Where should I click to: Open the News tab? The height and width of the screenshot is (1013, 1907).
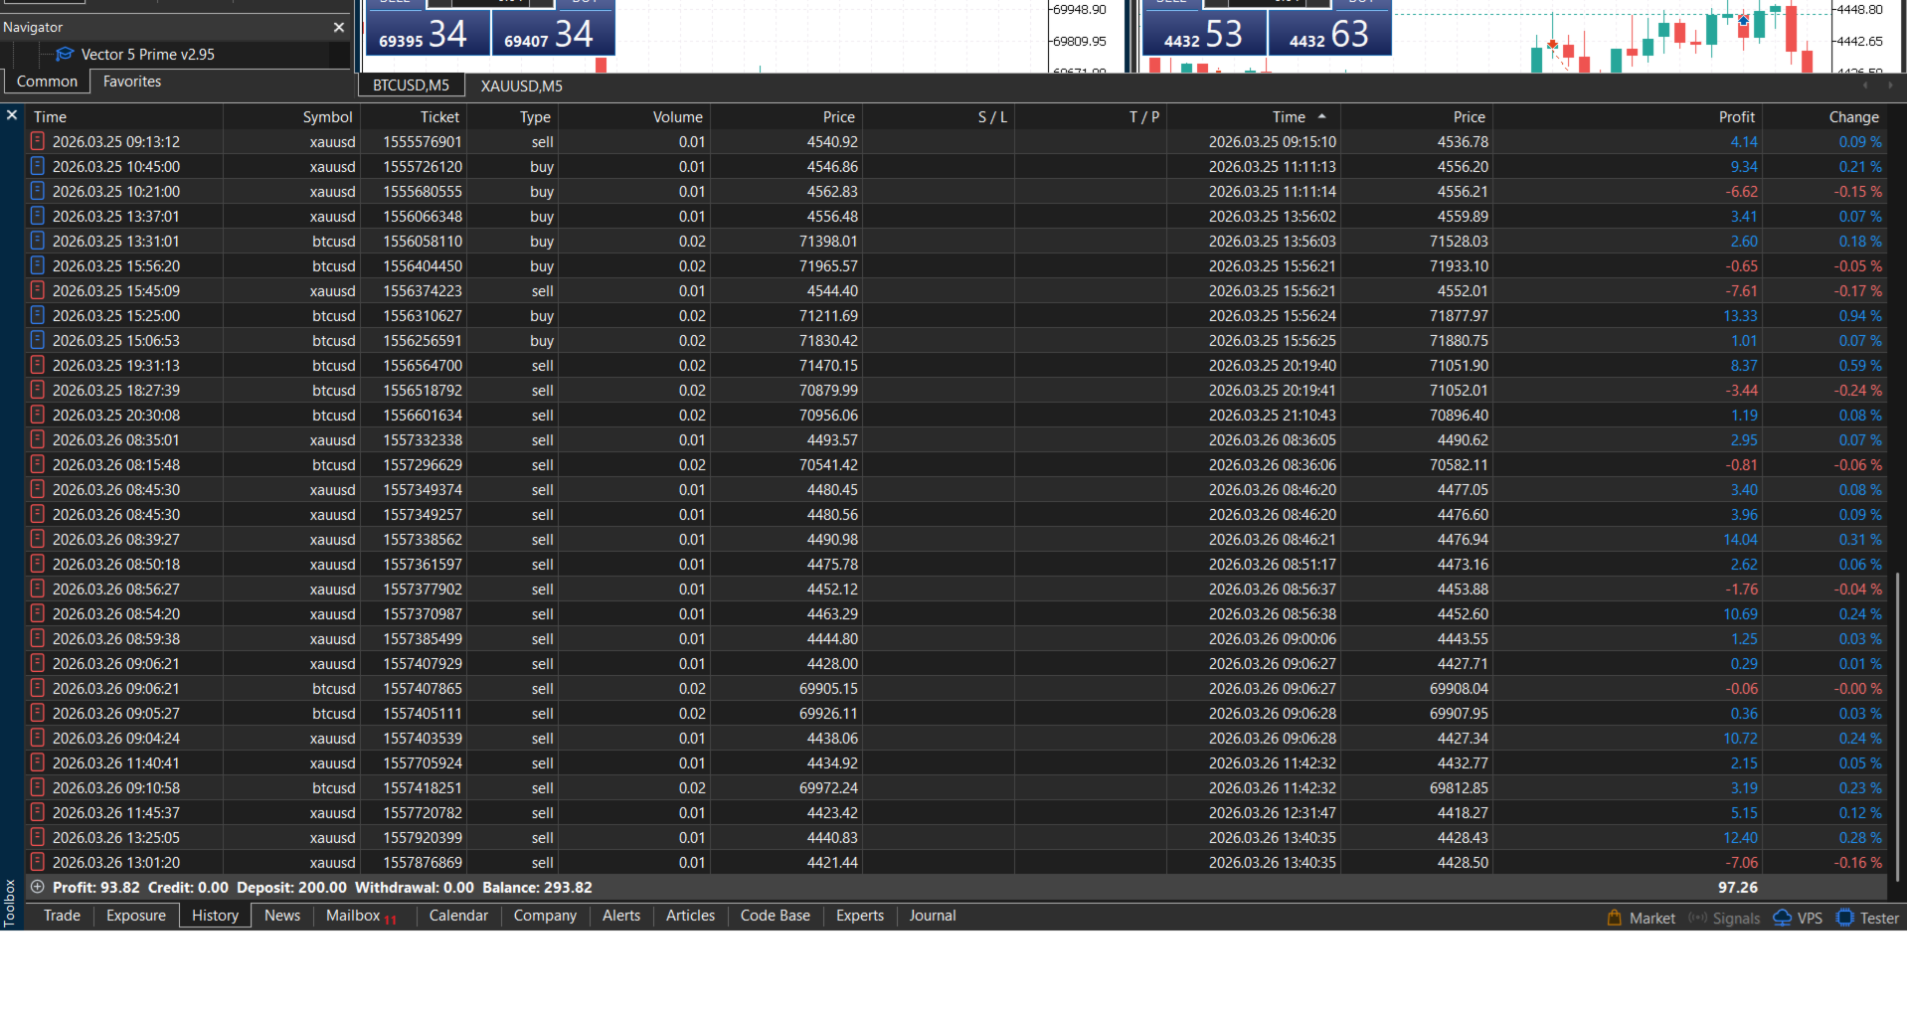(x=282, y=916)
